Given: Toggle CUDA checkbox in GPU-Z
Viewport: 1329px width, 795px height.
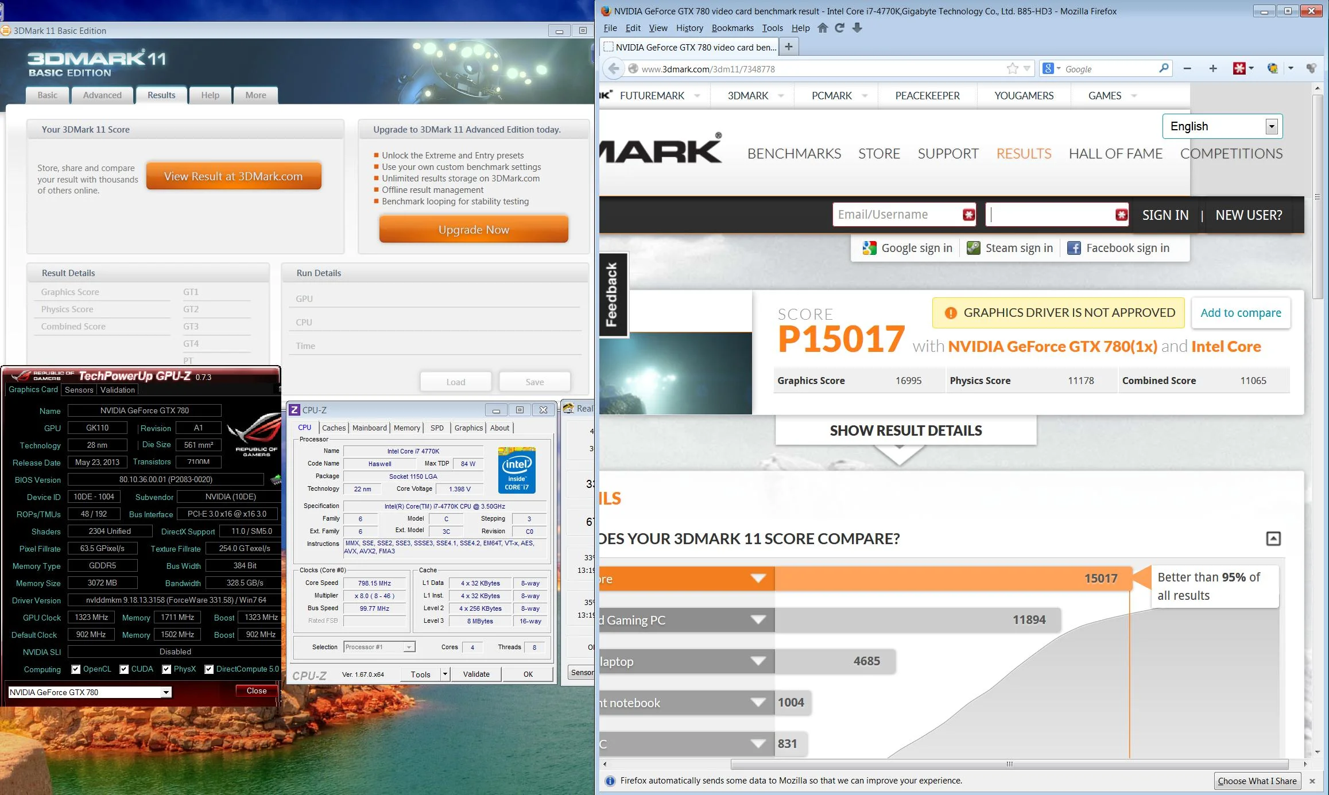Looking at the screenshot, I should 124,669.
